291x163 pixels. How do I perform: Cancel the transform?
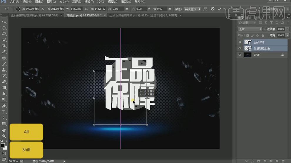[213, 9]
